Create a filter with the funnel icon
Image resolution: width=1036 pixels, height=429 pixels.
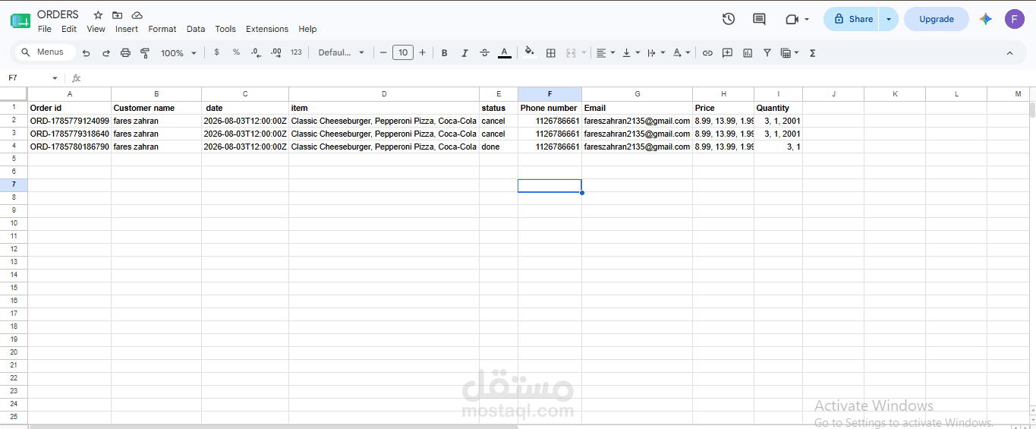(767, 53)
